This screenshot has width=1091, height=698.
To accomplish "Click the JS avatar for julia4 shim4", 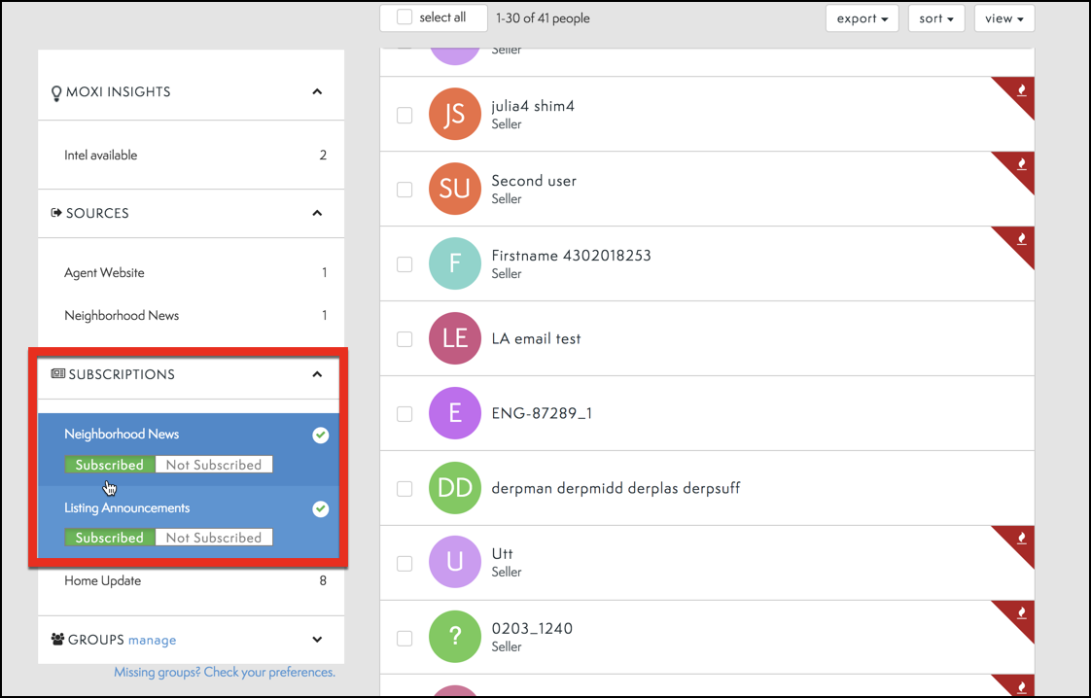I will (x=454, y=115).
